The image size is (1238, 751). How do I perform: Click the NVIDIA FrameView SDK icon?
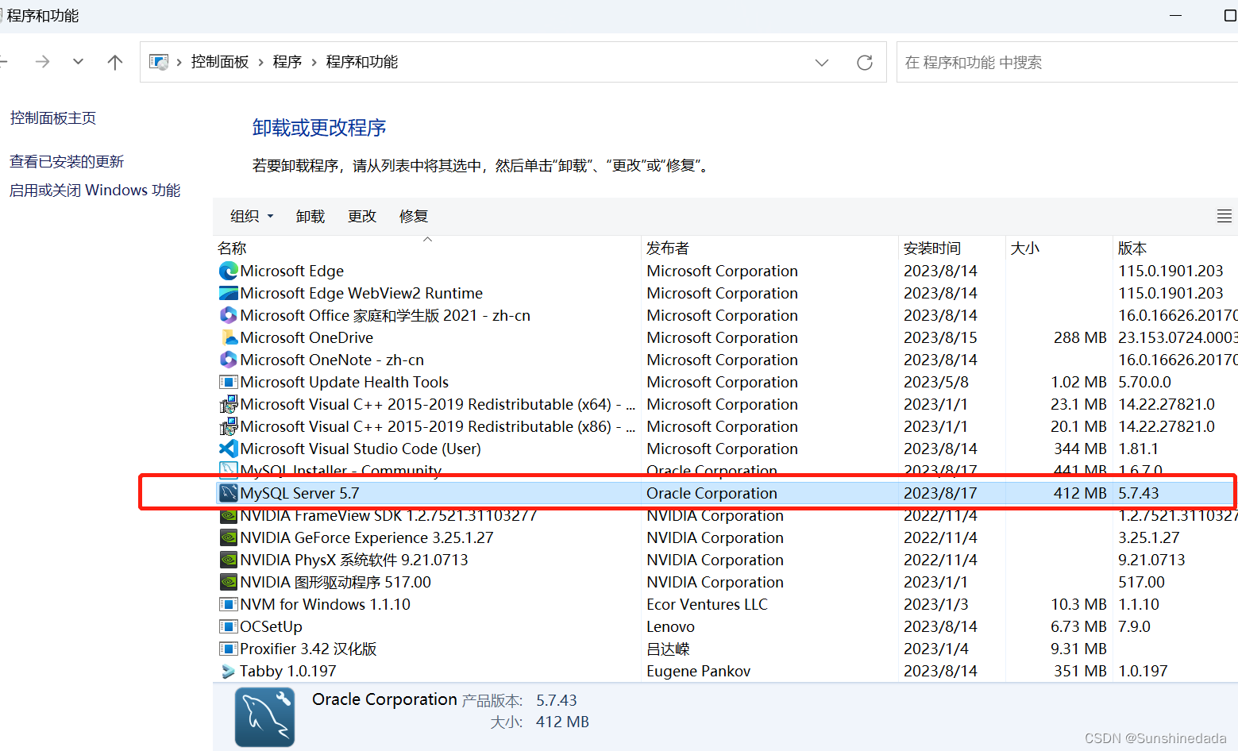[x=229, y=515]
